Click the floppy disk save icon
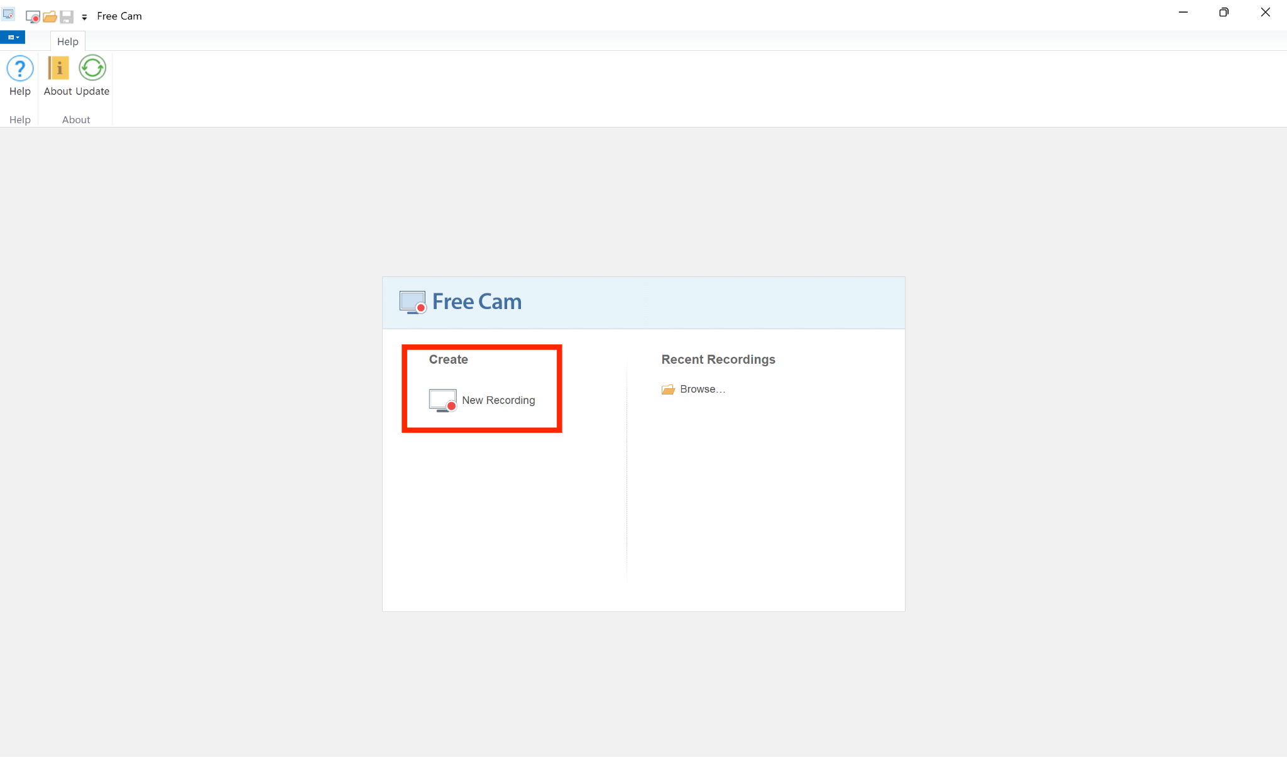The image size is (1287, 757). click(x=67, y=16)
